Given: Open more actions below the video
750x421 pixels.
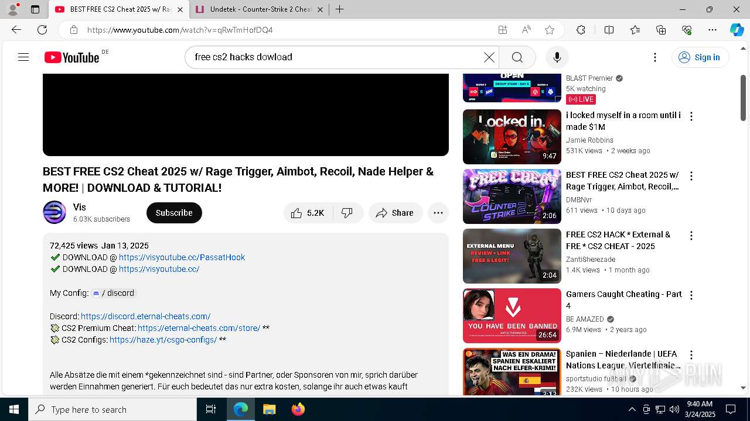Looking at the screenshot, I should (438, 213).
